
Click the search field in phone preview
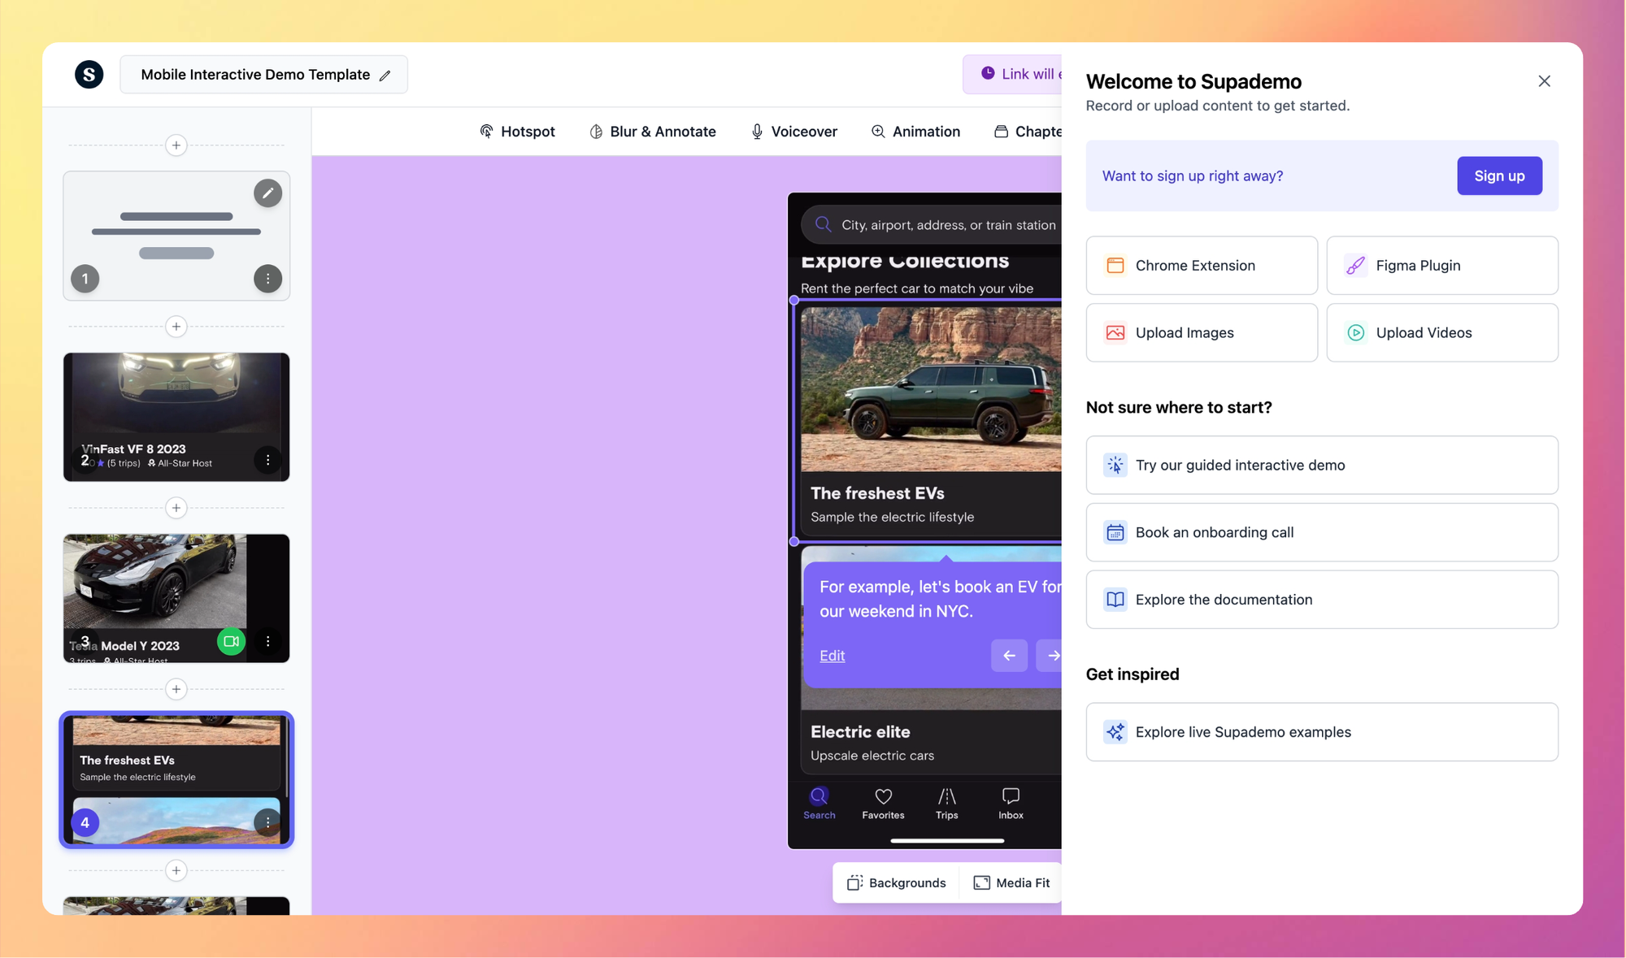[x=931, y=225]
